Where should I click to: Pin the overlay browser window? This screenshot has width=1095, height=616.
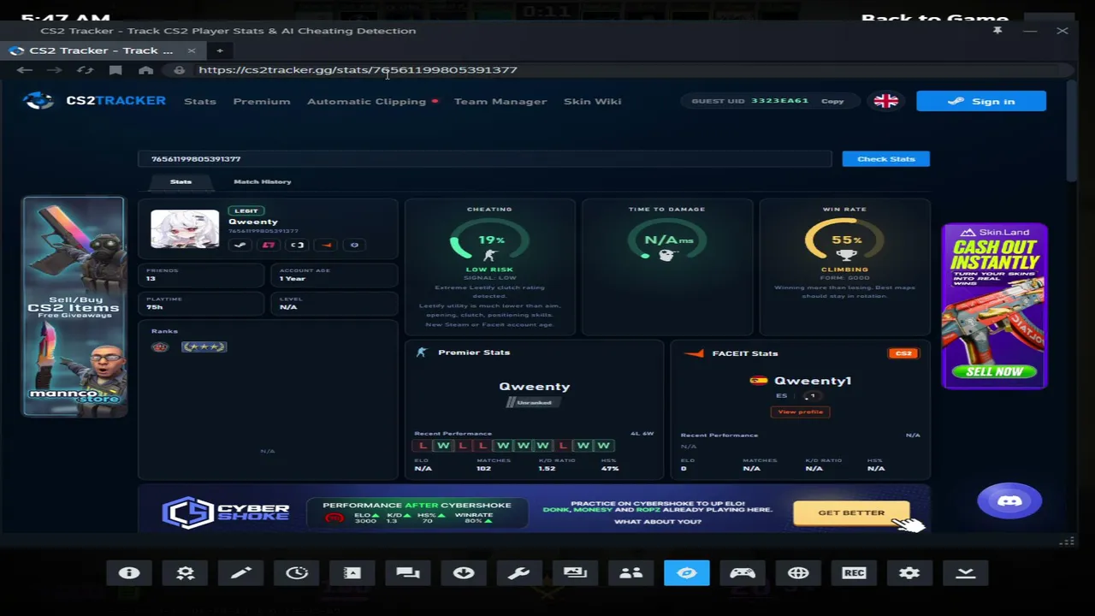point(997,31)
